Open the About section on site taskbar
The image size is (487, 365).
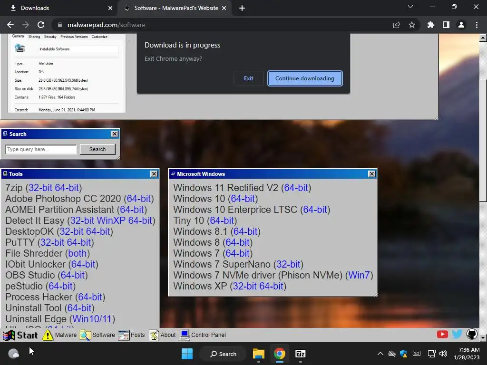(163, 335)
